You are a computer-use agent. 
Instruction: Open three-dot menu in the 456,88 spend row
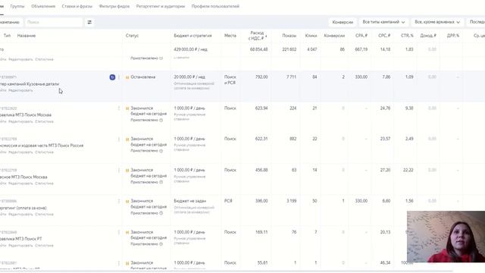point(119,170)
